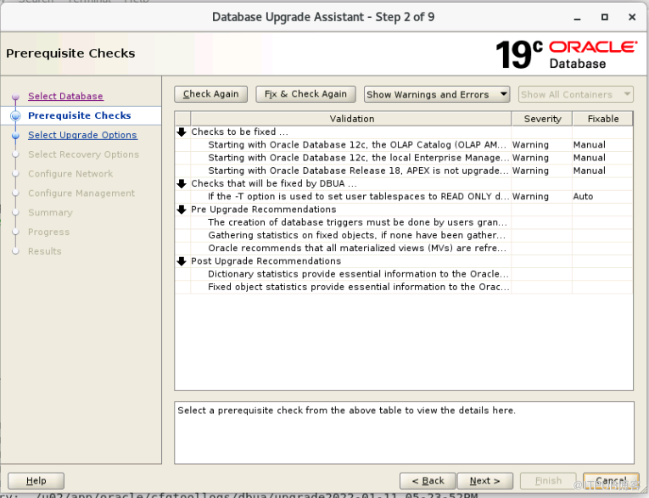Click the Validation column header
The image size is (649, 498).
pos(351,119)
